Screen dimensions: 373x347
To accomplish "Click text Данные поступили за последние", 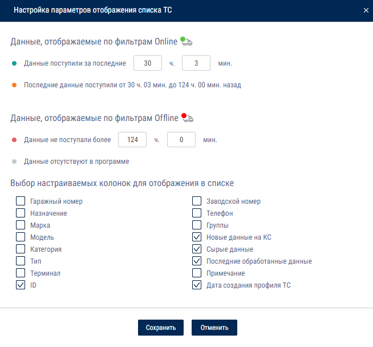I will point(75,63).
